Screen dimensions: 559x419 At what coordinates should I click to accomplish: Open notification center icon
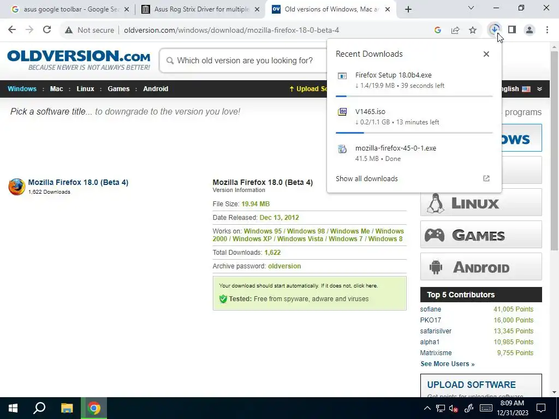(x=541, y=408)
